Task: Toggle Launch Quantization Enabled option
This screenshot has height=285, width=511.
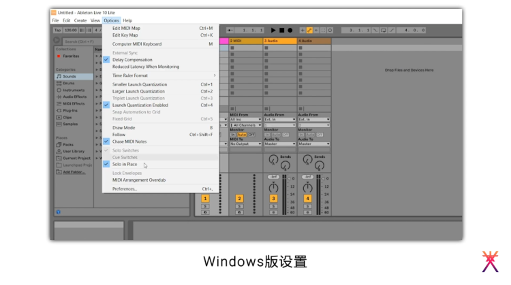Action: coord(160,105)
